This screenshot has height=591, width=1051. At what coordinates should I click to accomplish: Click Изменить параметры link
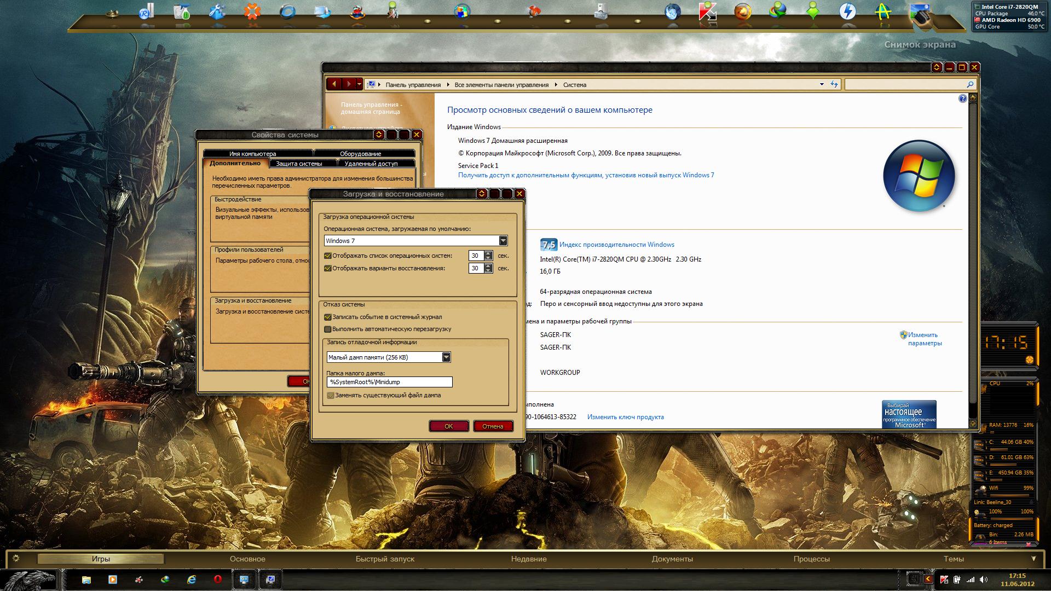(x=925, y=339)
